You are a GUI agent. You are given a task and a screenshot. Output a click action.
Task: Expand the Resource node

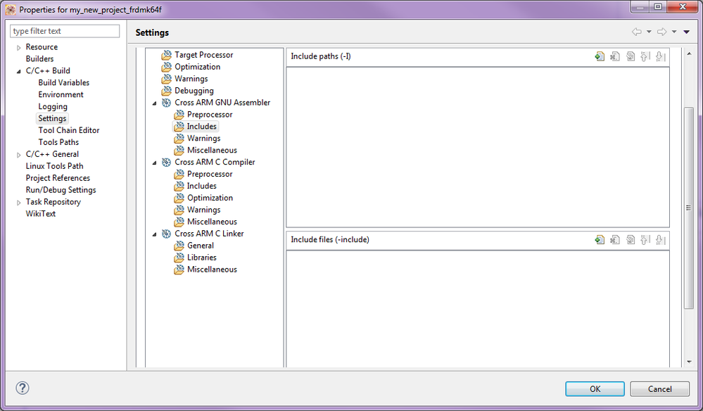(19, 48)
